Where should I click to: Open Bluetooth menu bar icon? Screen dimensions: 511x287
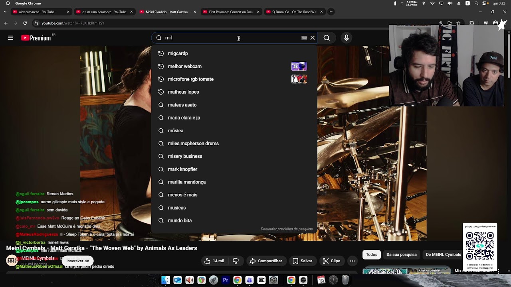point(424,3)
